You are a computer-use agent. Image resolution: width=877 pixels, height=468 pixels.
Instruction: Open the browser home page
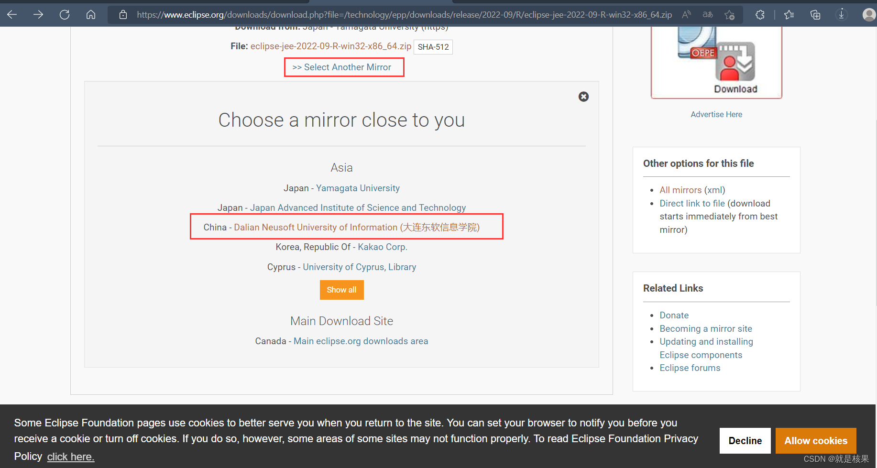91,15
